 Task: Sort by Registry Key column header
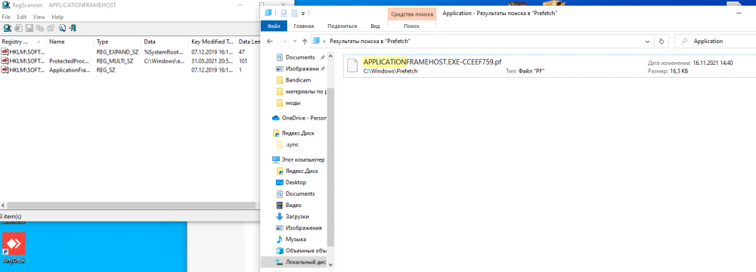coord(23,42)
